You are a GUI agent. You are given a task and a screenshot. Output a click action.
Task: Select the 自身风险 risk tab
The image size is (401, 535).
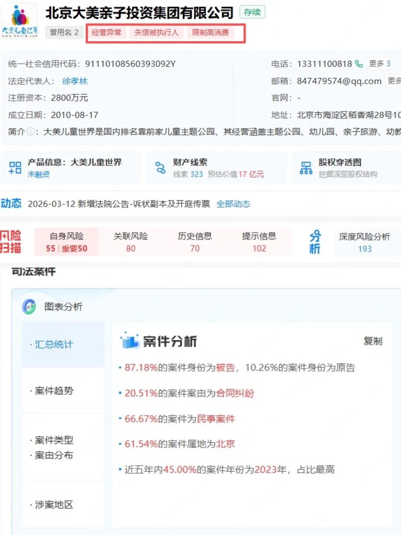[67, 242]
